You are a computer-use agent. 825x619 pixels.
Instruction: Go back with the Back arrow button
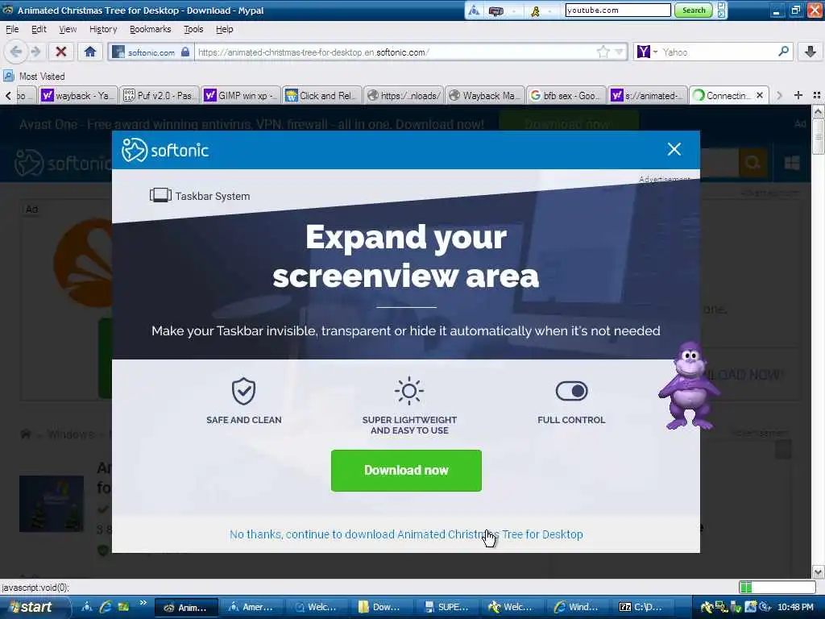pyautogui.click(x=16, y=52)
